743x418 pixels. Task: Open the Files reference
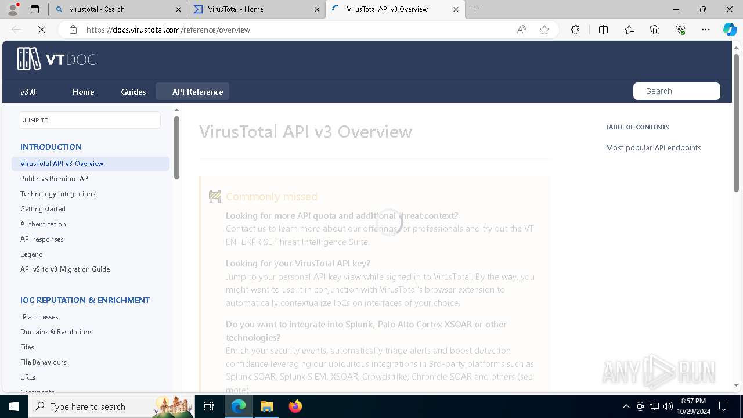pos(27,347)
